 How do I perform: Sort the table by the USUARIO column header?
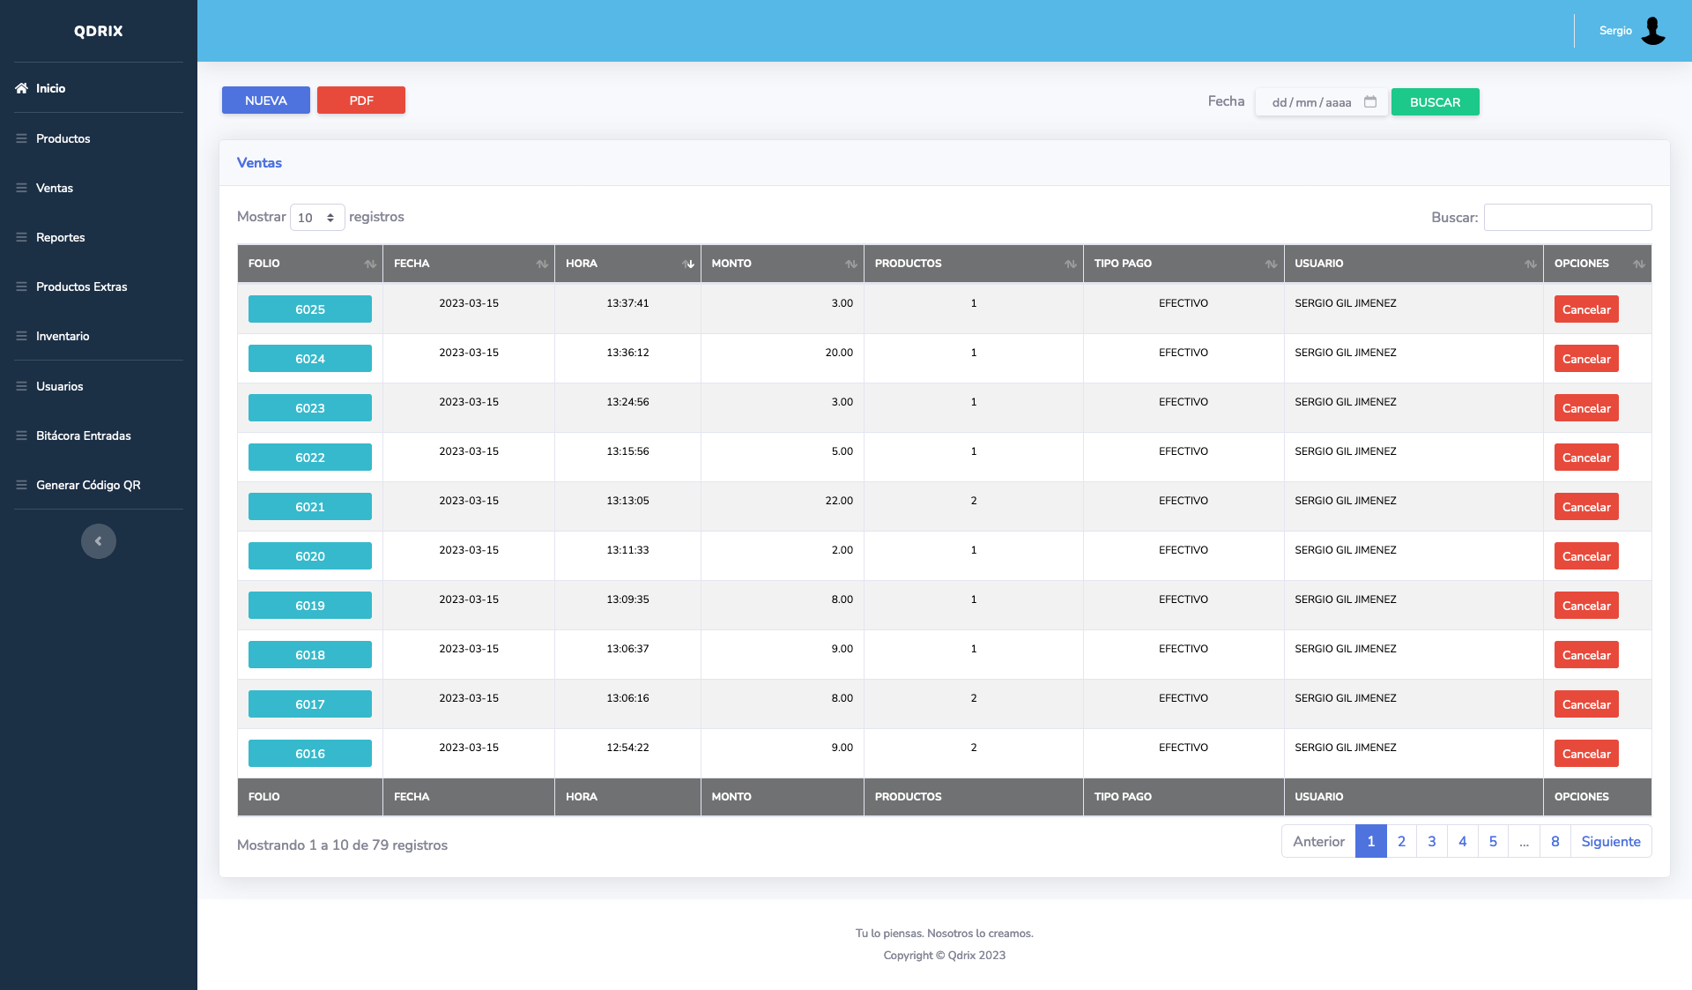click(x=1414, y=264)
